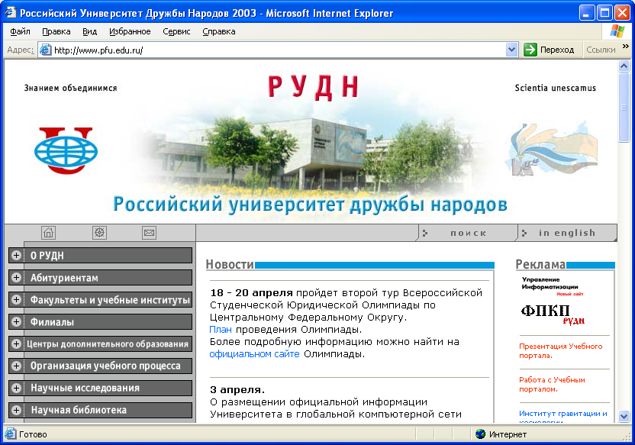The image size is (635, 445).
Task: Open the О РУДН menu item
Action: coord(108,256)
